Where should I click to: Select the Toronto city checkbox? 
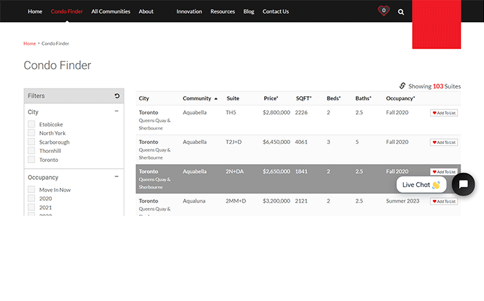(32, 160)
